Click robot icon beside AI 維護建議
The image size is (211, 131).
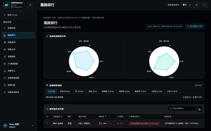click(x=5, y=64)
